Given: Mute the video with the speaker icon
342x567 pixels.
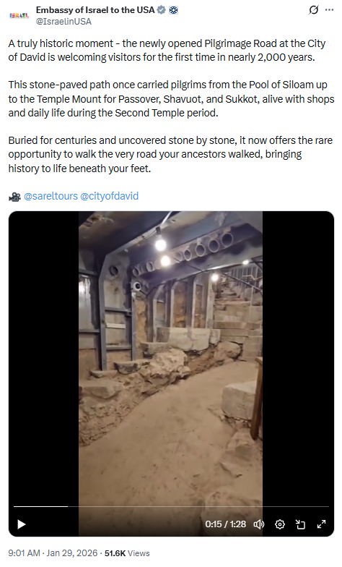Looking at the screenshot, I should pos(259,524).
